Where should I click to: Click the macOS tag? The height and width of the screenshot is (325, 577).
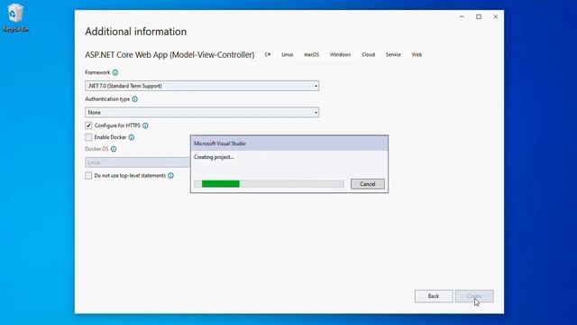coord(311,54)
